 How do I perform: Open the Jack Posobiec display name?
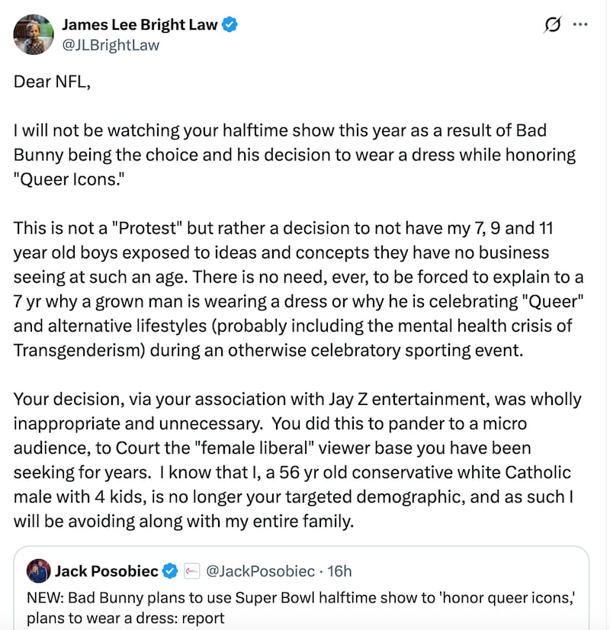[107, 571]
